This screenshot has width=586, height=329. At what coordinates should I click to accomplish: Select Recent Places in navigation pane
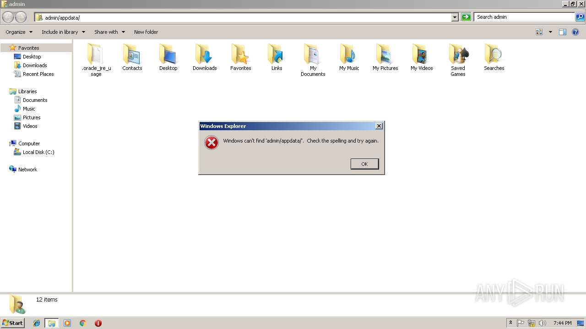tap(38, 74)
